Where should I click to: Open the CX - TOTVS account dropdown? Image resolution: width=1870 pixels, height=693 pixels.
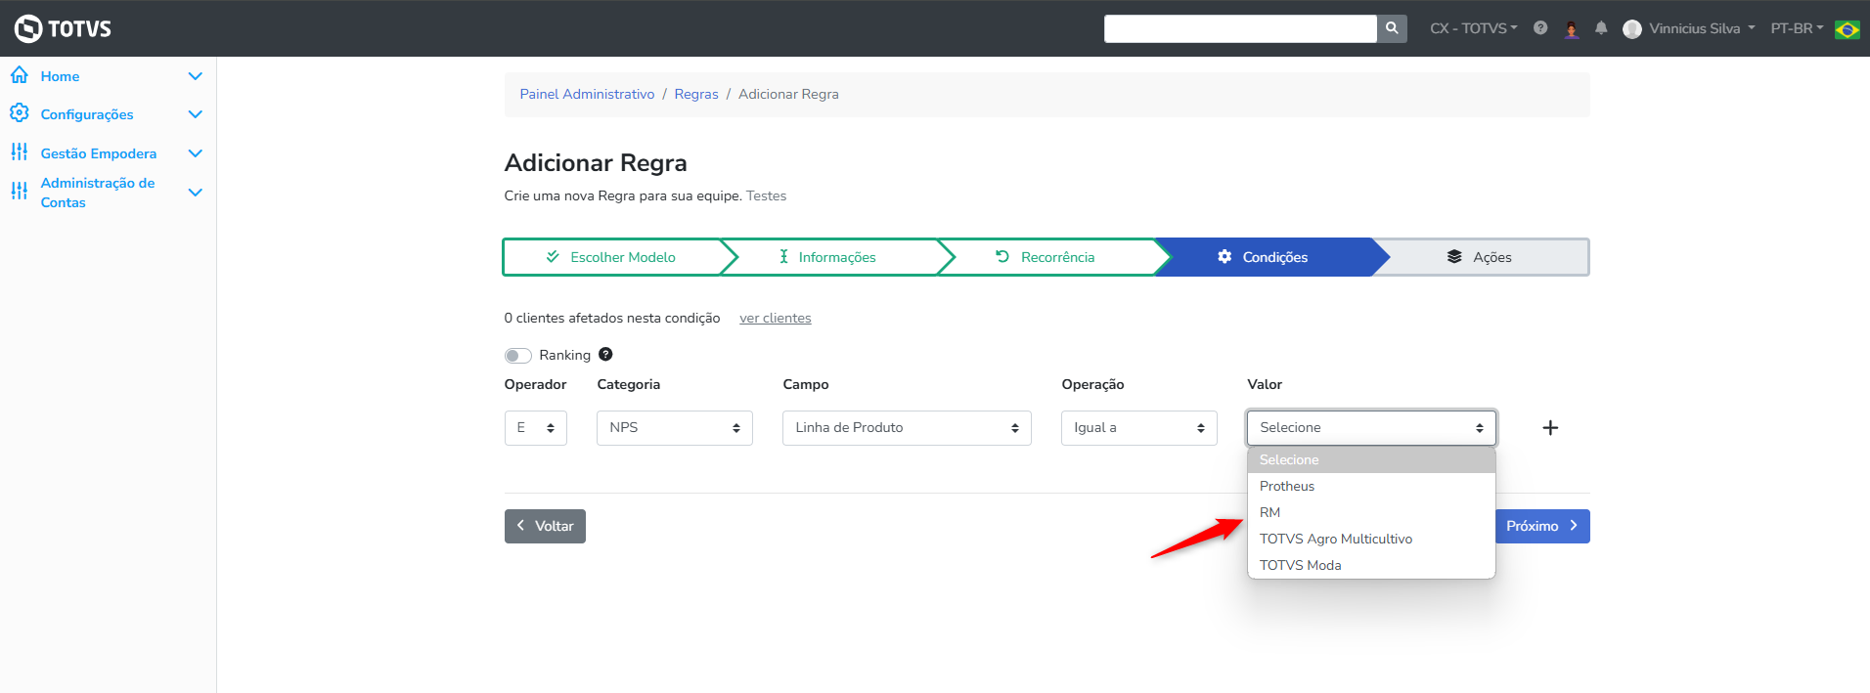coord(1473,28)
